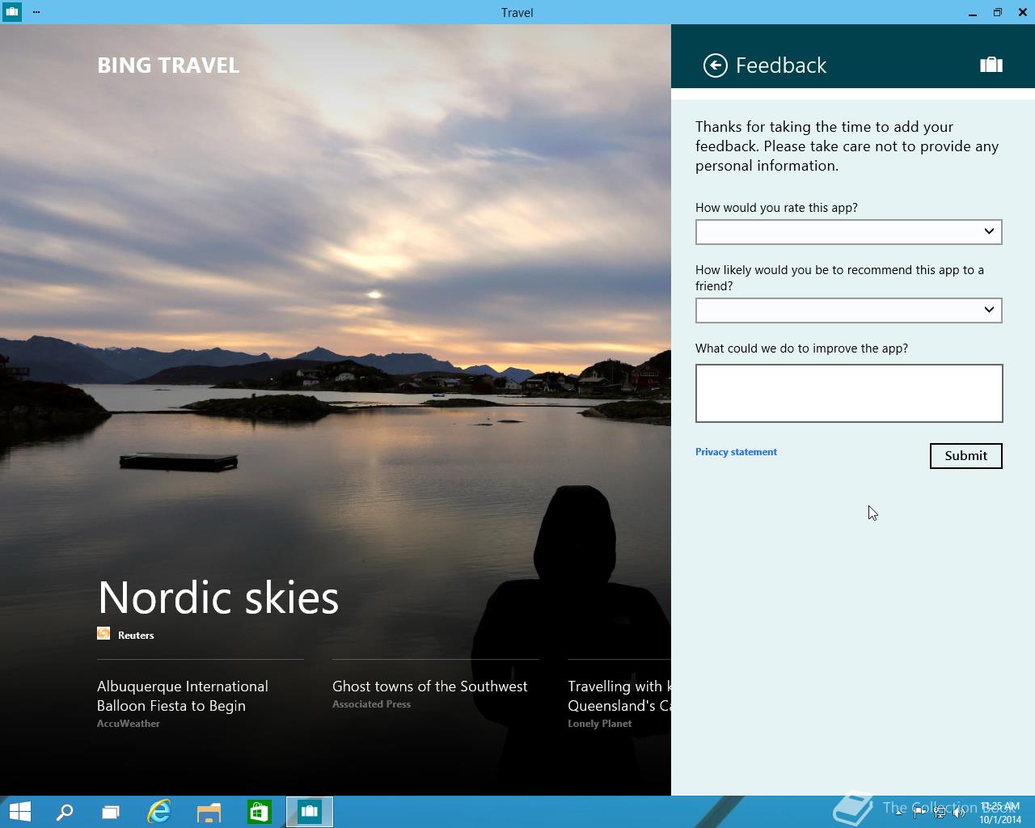The image size is (1035, 828).
Task: Minimize the Travel window
Action: pos(973,12)
